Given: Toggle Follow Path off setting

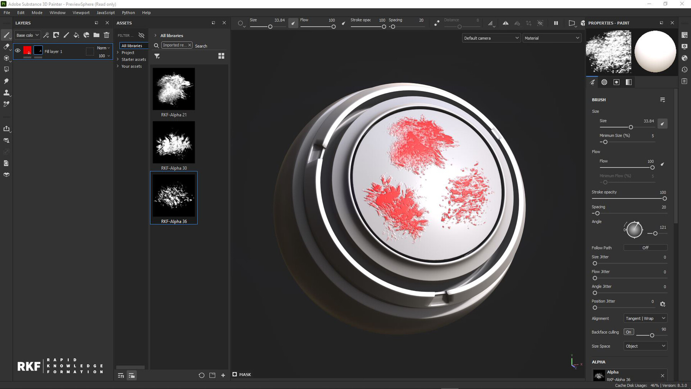Looking at the screenshot, I should pyautogui.click(x=645, y=247).
